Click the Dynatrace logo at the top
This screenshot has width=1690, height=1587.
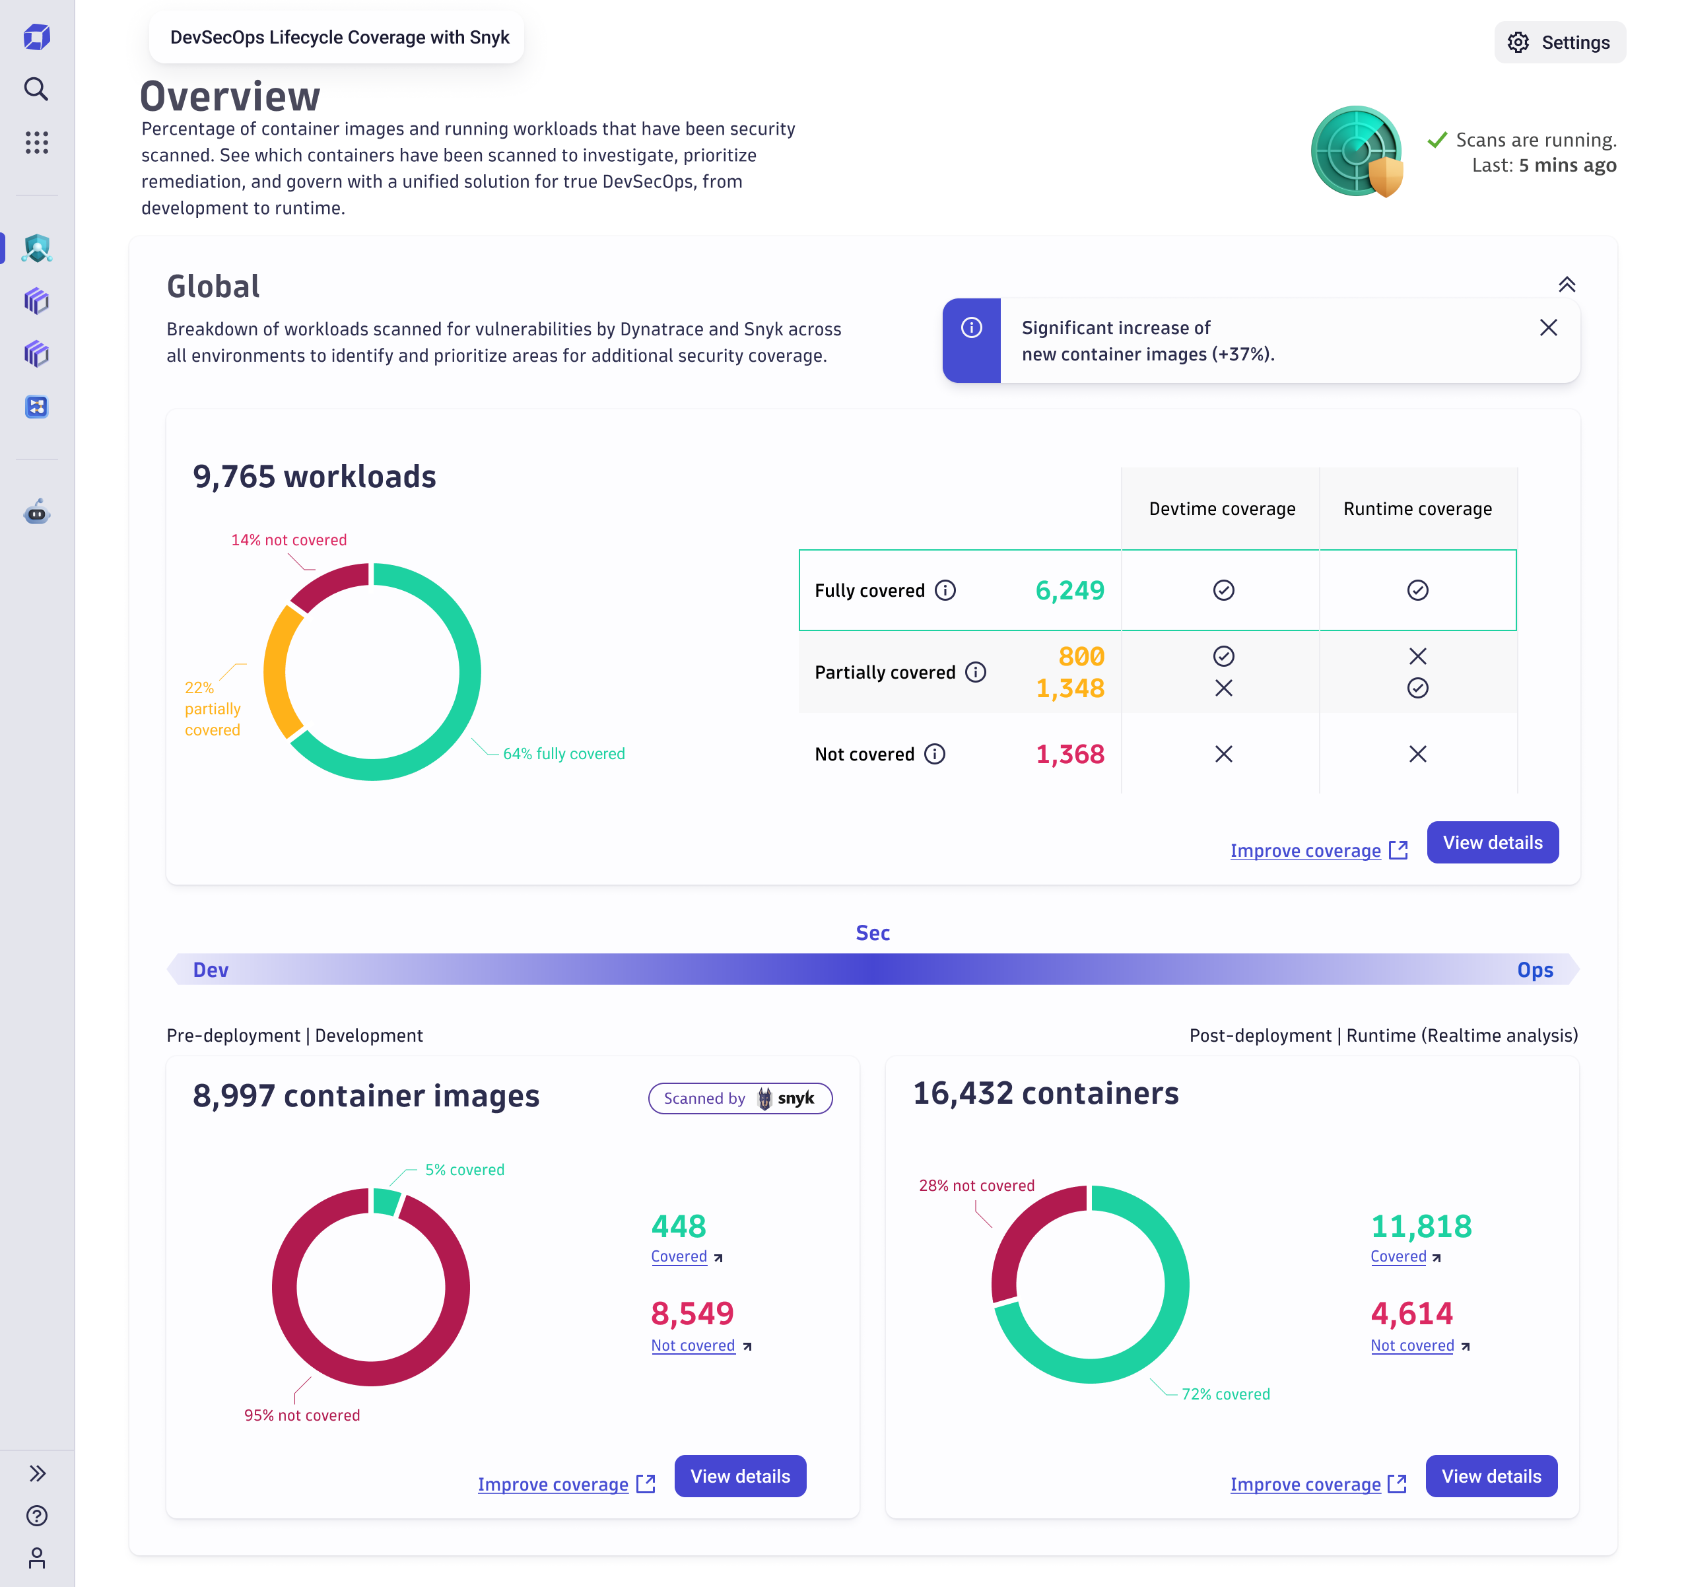click(x=36, y=36)
